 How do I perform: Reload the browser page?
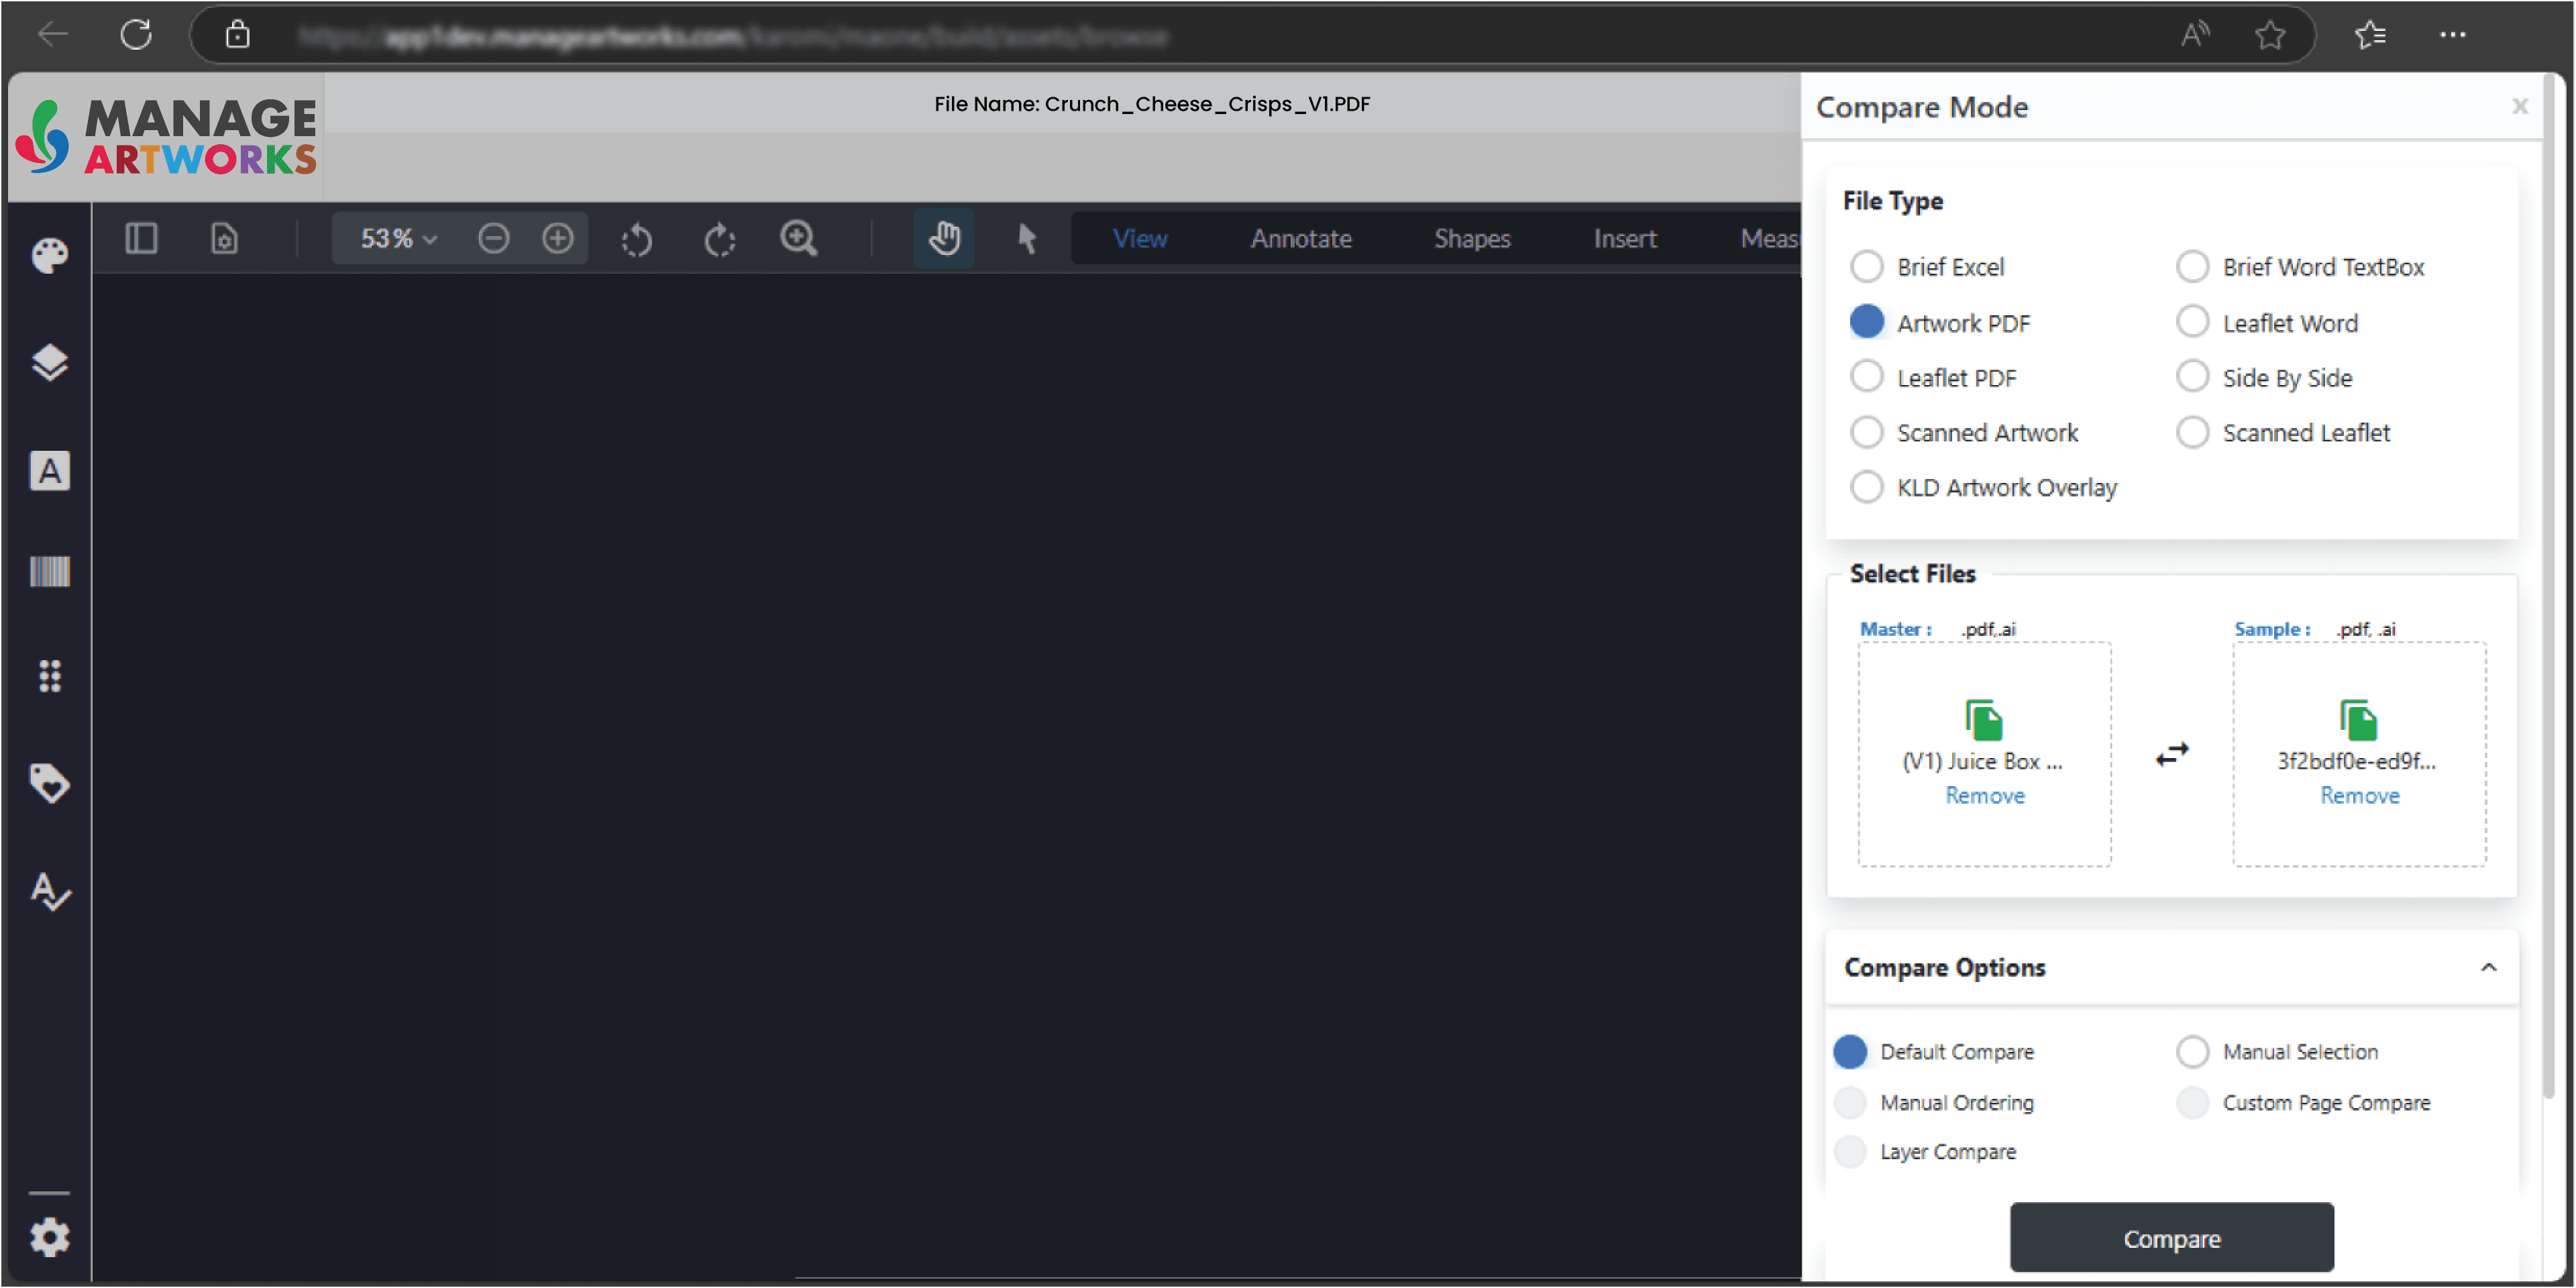136,35
